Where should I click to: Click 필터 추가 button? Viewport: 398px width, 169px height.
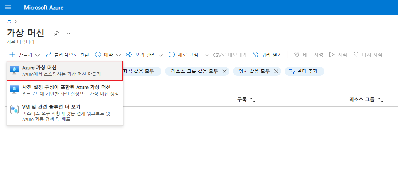(304, 71)
